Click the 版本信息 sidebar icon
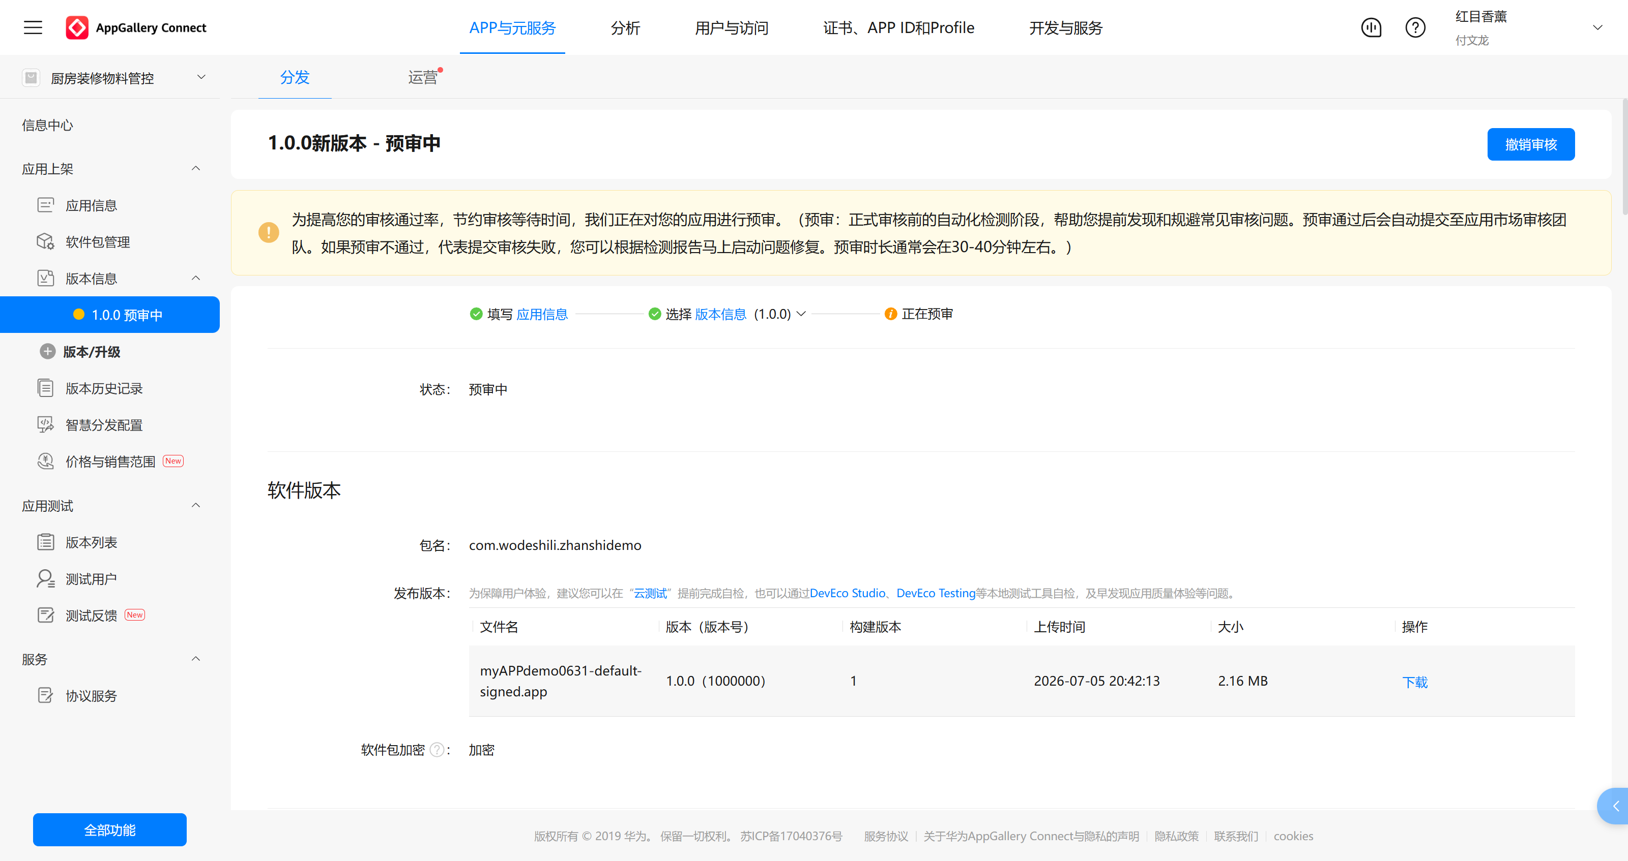 pos(45,279)
